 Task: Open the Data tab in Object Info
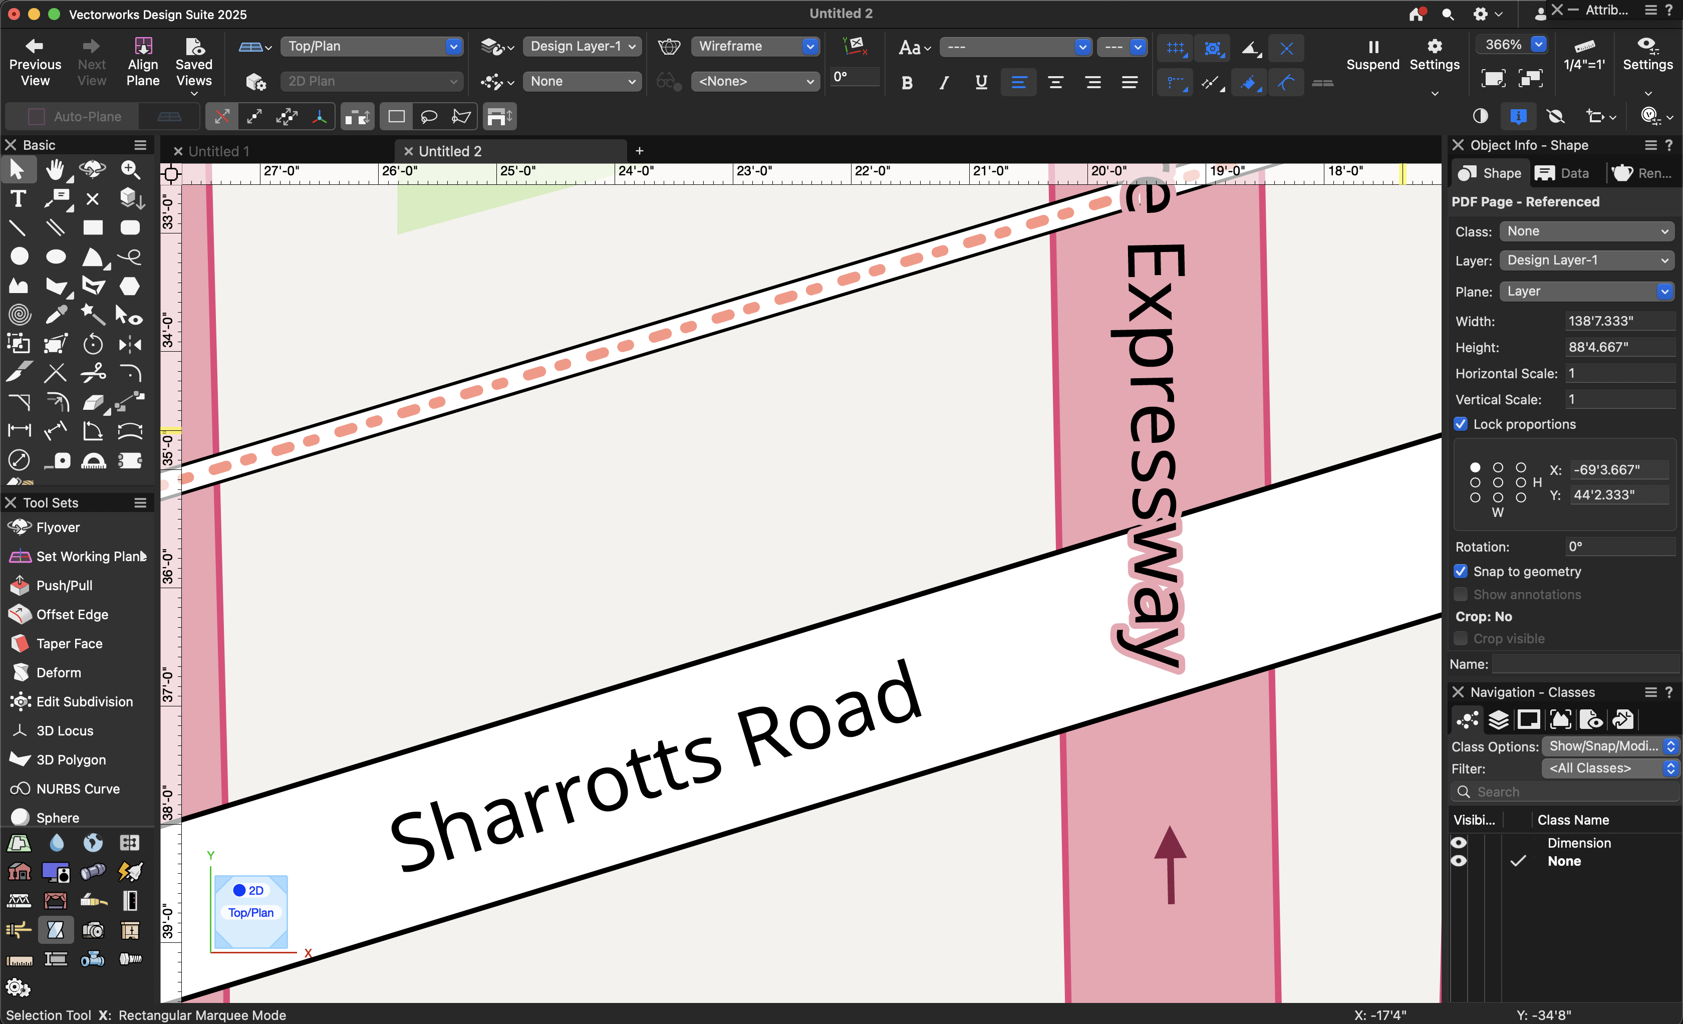pyautogui.click(x=1563, y=173)
